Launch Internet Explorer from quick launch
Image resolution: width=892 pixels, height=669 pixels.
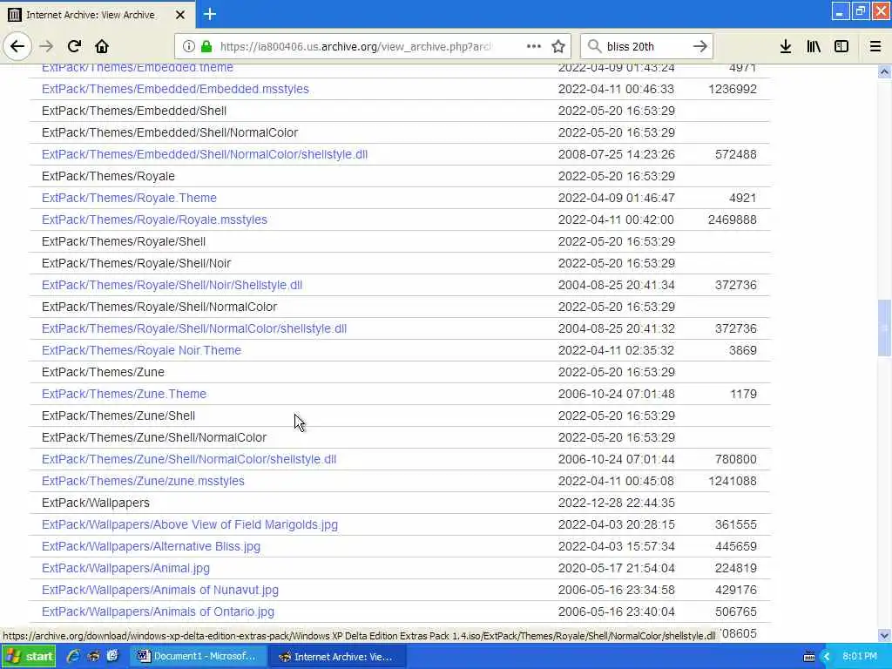pos(73,656)
